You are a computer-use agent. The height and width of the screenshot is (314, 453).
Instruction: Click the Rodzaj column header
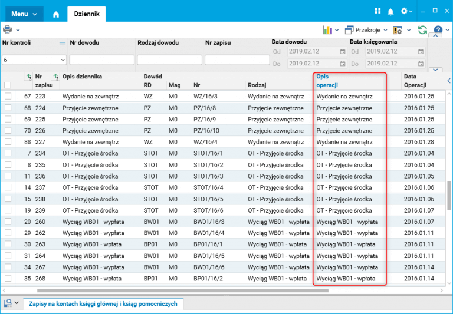pyautogui.click(x=257, y=85)
